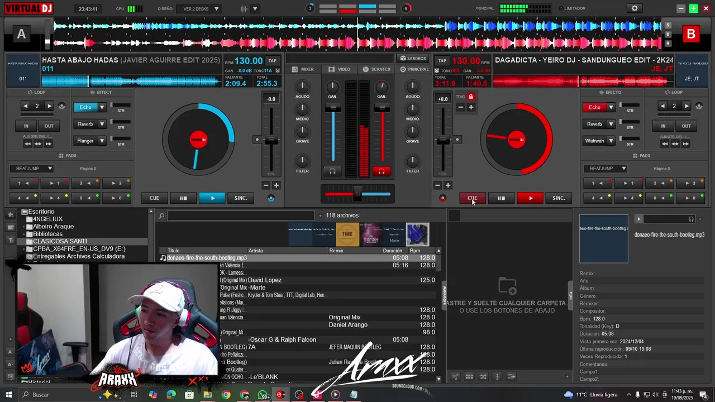The width and height of the screenshot is (715, 402).
Task: Click deck B loop back arrow
Action: click(x=662, y=106)
